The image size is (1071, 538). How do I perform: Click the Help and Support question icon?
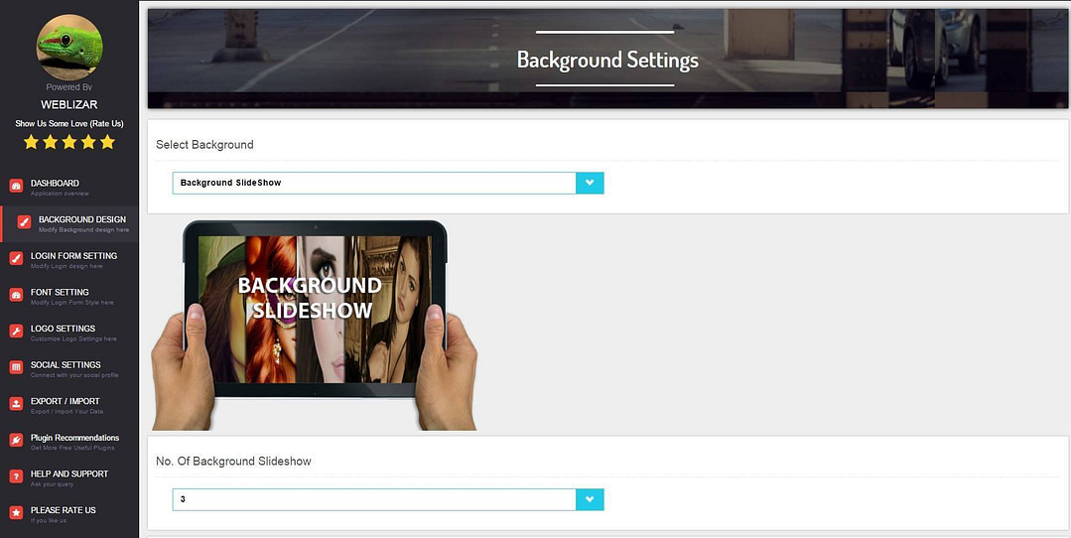point(16,476)
